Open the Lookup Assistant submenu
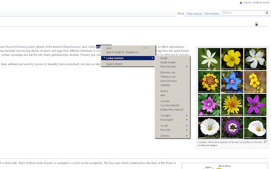271x169 pixels. point(128,58)
